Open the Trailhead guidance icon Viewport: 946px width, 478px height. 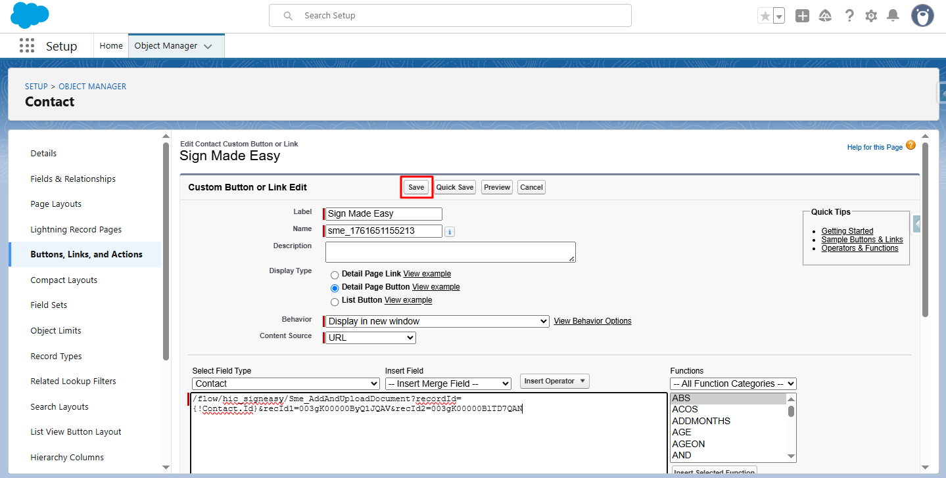tap(825, 16)
